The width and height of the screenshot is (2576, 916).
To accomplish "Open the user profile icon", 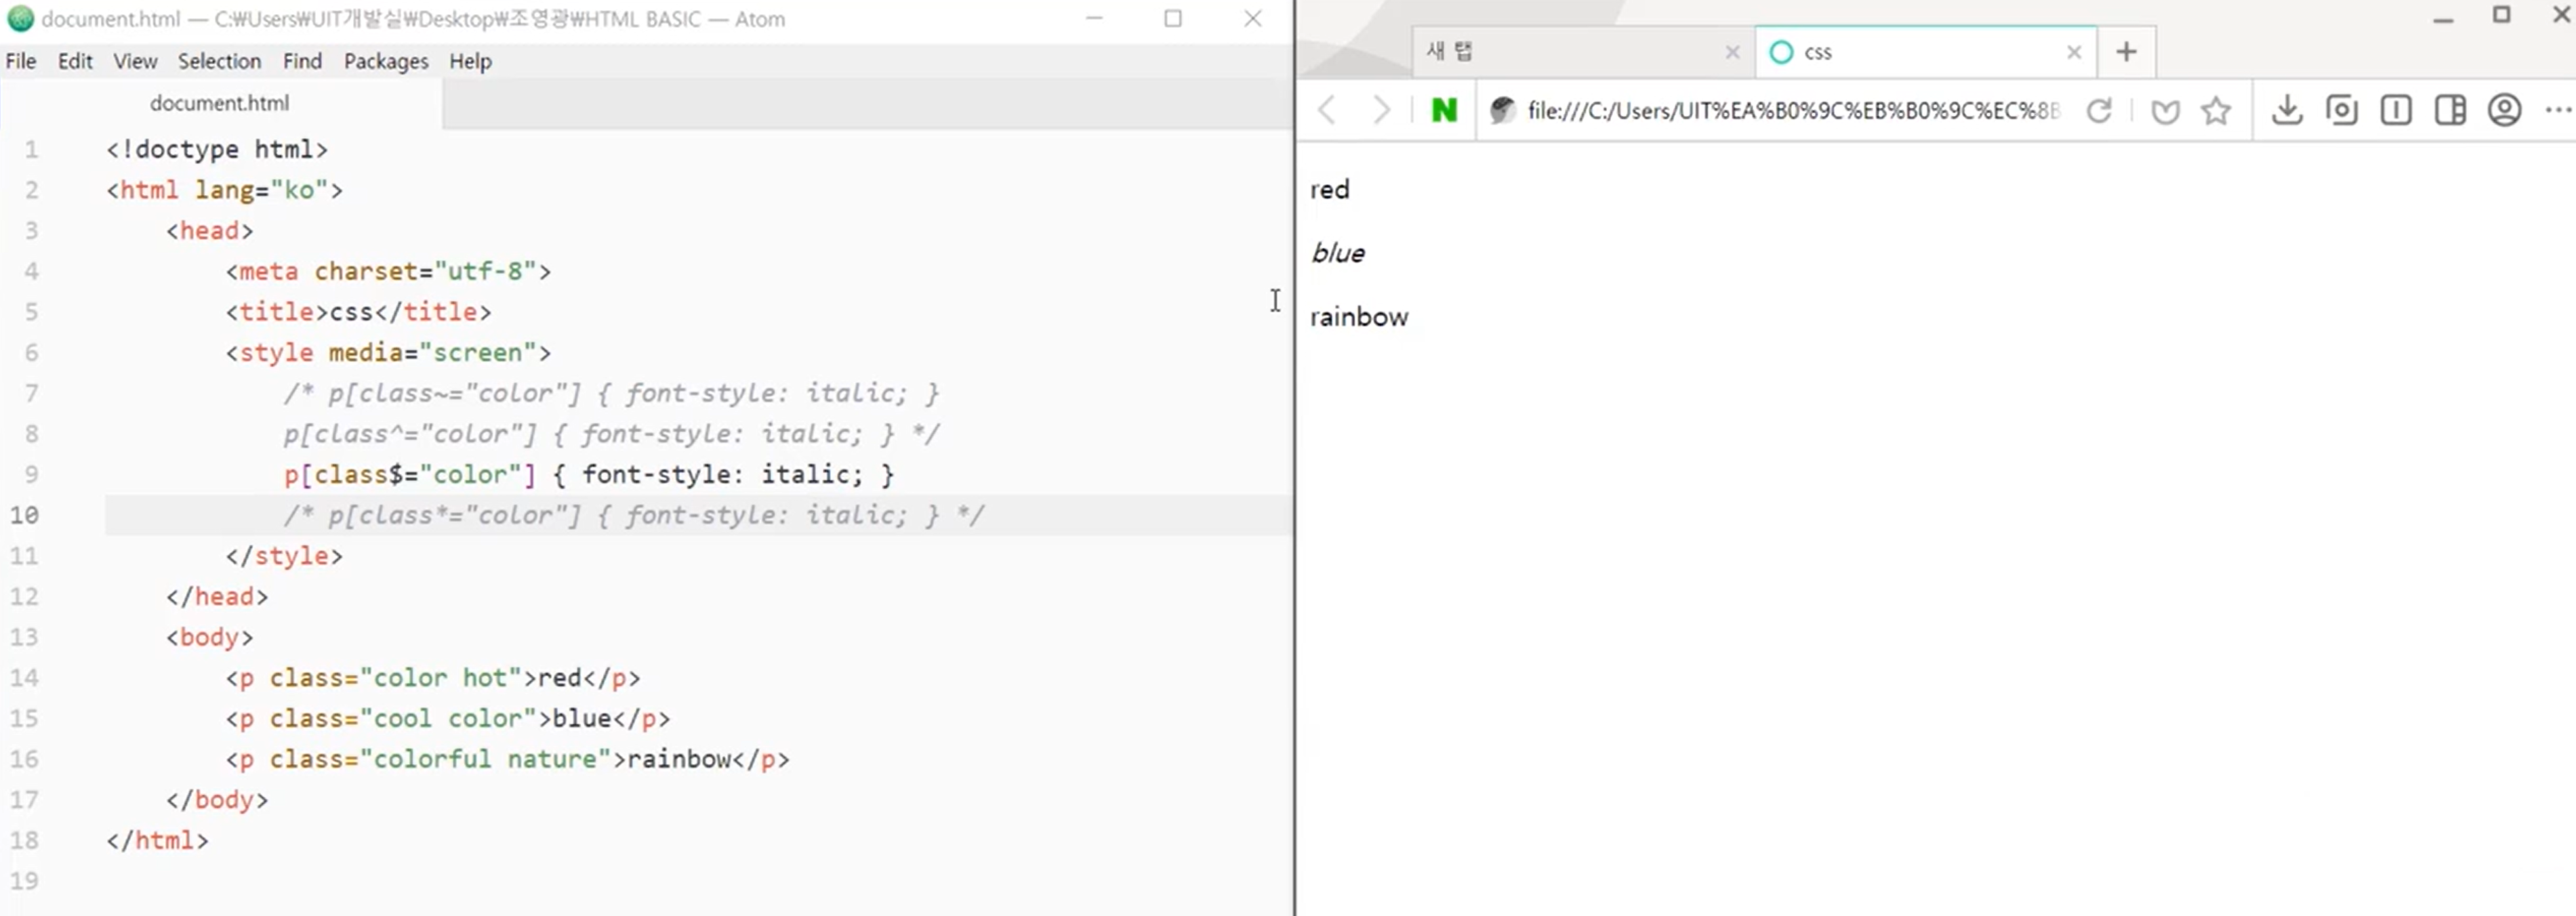I will tap(2504, 110).
